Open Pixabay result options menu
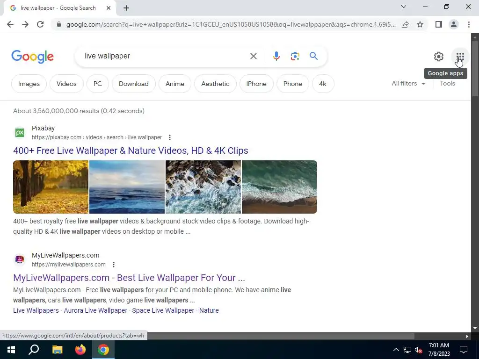Viewport: 479px width, 359px height. 169,137
